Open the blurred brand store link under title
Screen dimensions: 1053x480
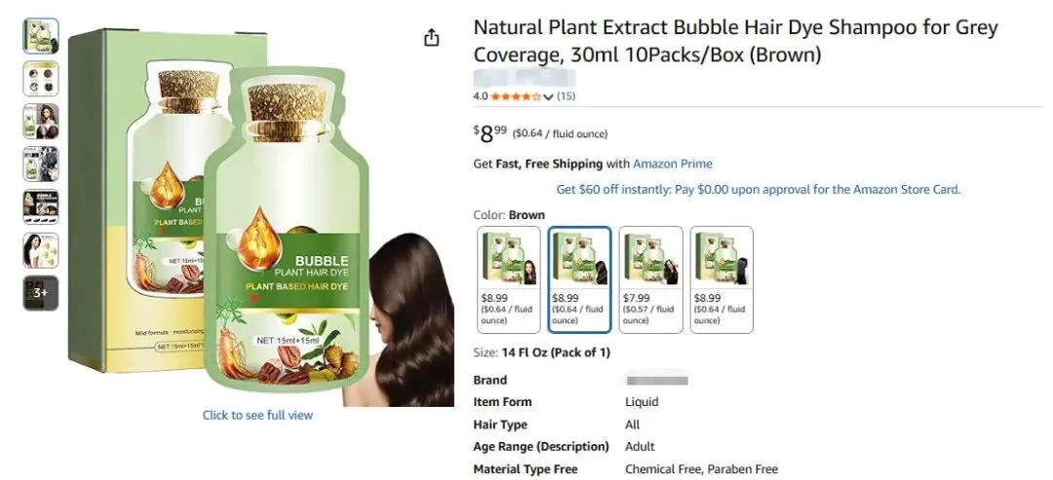tap(524, 78)
